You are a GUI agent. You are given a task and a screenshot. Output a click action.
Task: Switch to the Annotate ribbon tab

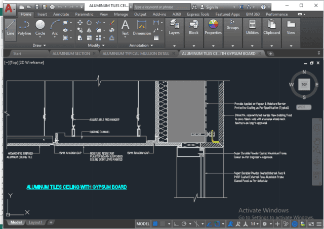(61, 15)
